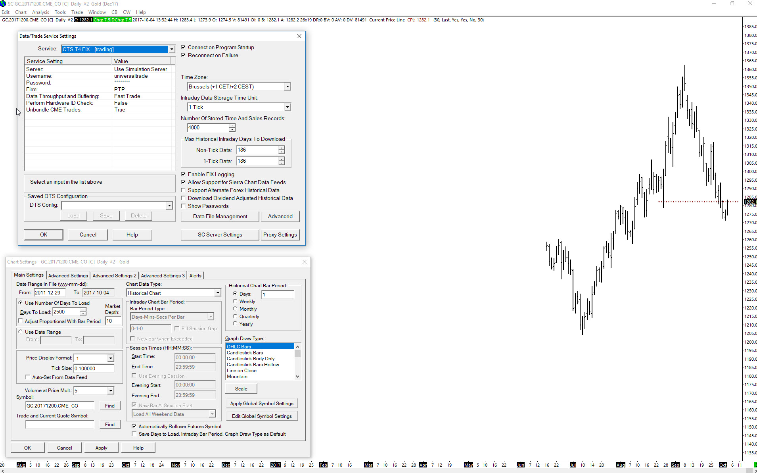Open the Window menu
Viewport: 757px width, 473px height.
click(x=97, y=12)
